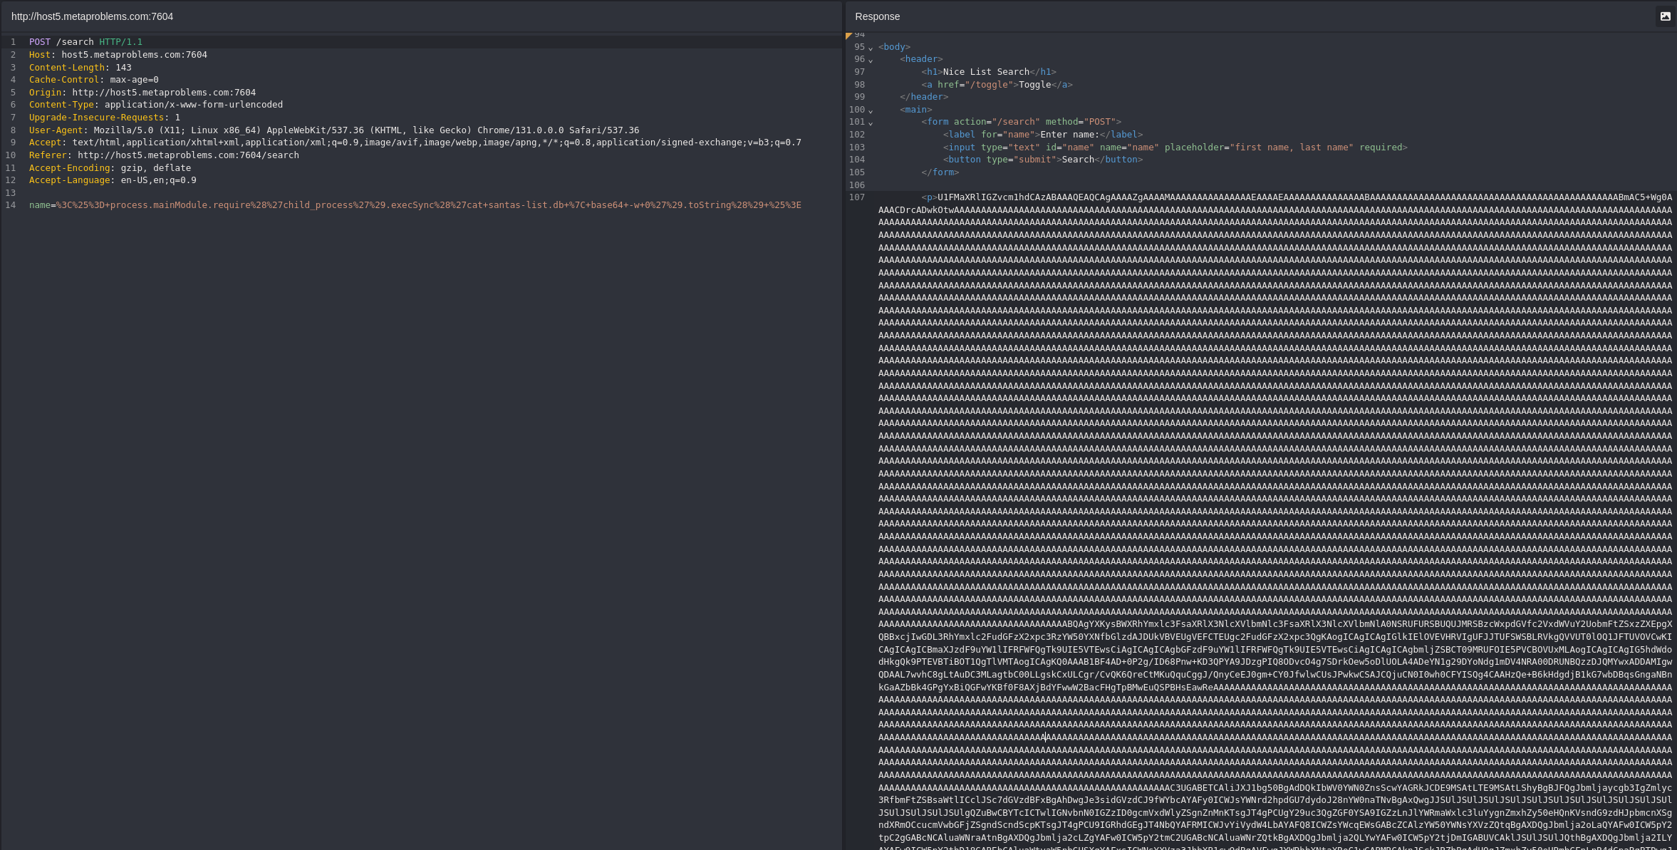Click request gutter line number 14

[x=10, y=205]
